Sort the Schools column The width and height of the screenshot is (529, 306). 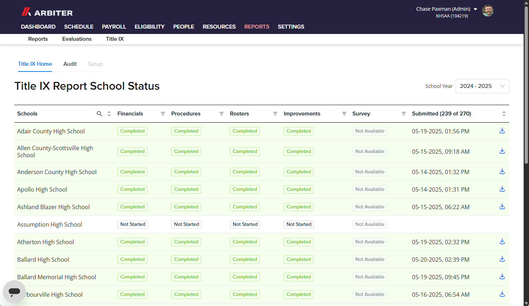109,114
